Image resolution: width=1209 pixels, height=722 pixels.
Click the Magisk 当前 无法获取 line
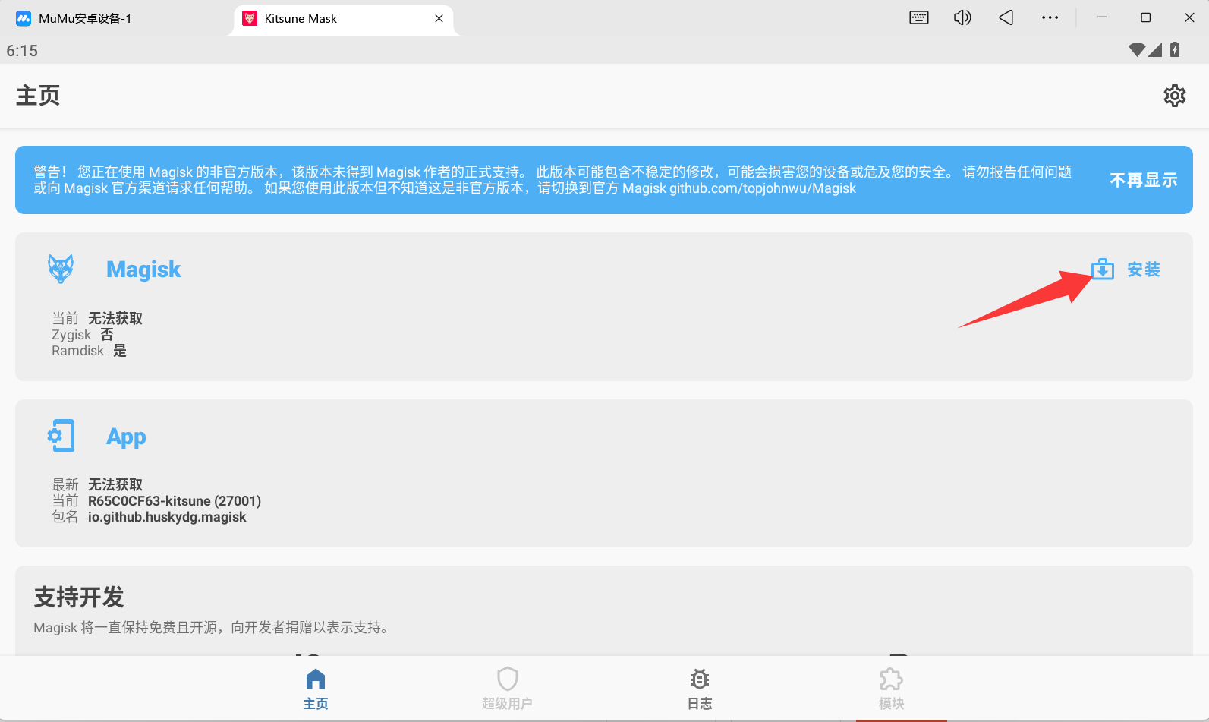97,318
